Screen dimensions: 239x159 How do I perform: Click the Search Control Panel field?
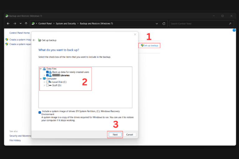(199, 24)
